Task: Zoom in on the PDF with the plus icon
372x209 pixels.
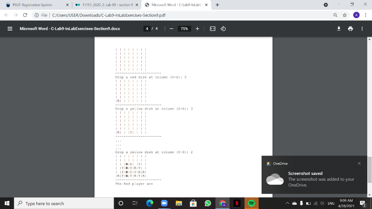Action: coord(198,29)
